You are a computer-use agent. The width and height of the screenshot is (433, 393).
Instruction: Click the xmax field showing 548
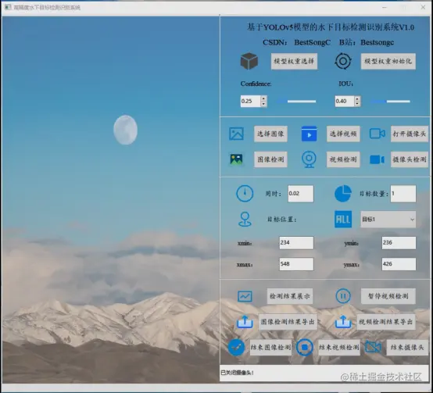(x=296, y=264)
